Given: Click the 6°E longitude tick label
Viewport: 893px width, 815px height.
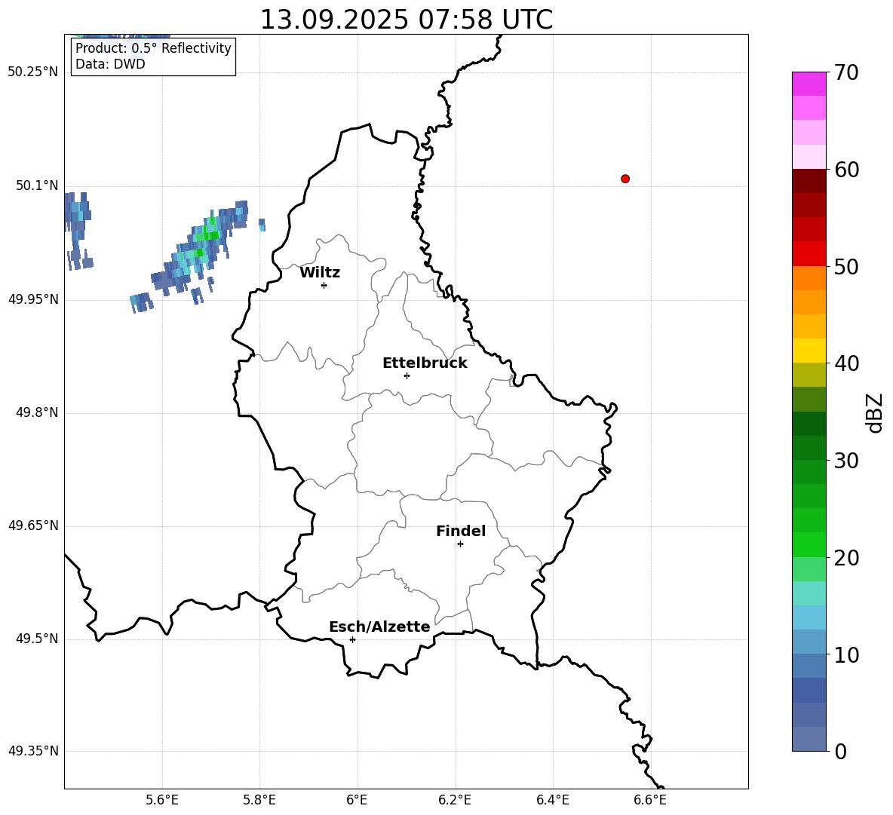Looking at the screenshot, I should 357,799.
